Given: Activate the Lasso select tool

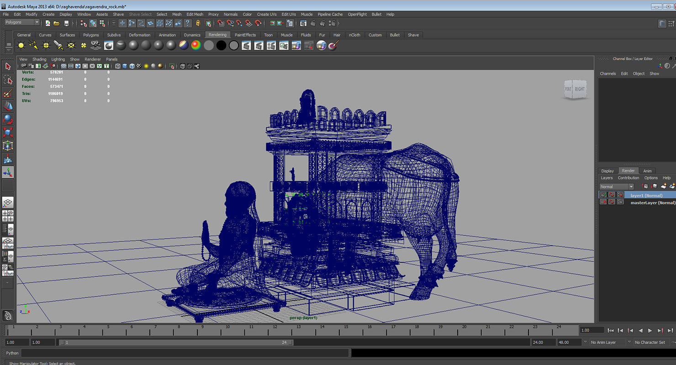Looking at the screenshot, I should (8, 80).
